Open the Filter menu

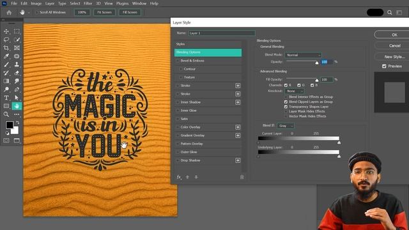tap(88, 3)
